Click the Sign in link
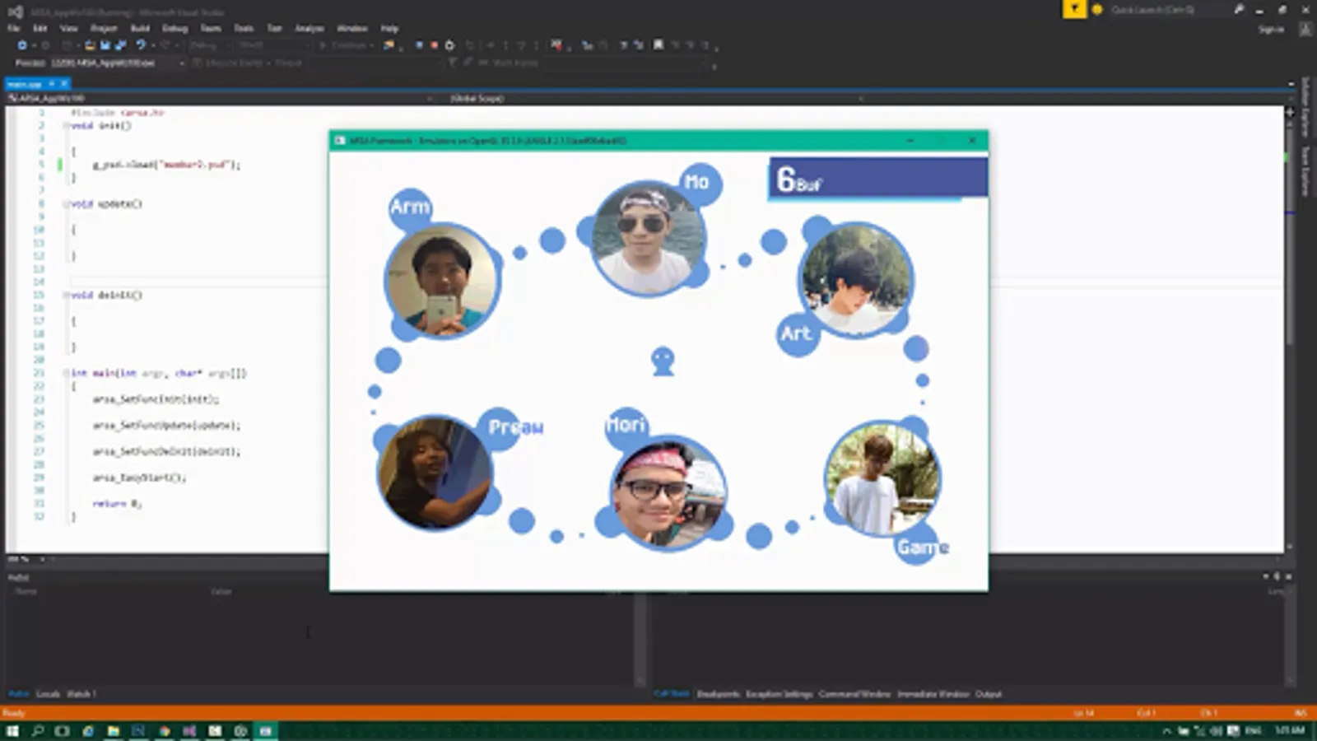Viewport: 1317px width, 741px height. (x=1271, y=29)
